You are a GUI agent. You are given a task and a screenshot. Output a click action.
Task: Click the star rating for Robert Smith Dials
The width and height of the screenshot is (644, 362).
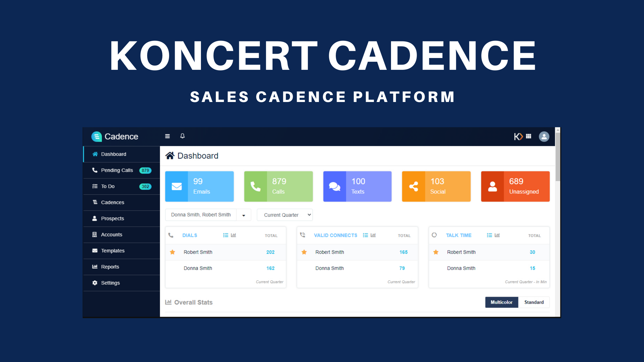[x=172, y=252]
